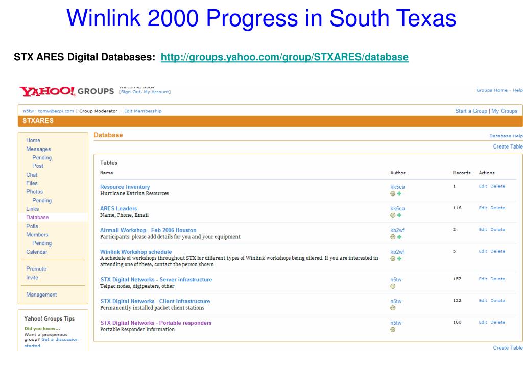Screen dimensions: 523x392
Task: Open Promote in the sidebar
Action: point(36,269)
